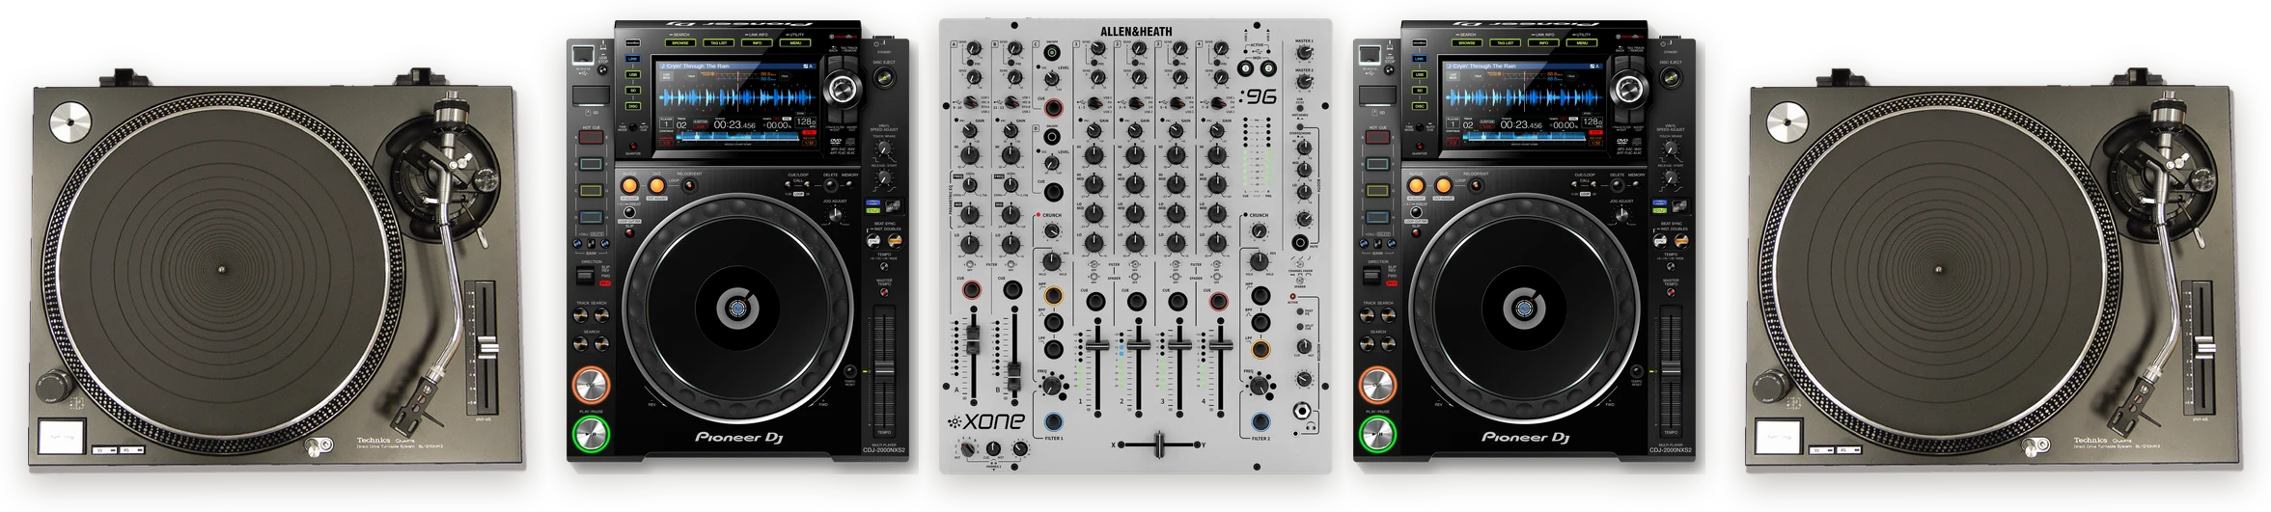Select SD source on left CDJ
The width and height of the screenshot is (2271, 512).
coord(633,90)
